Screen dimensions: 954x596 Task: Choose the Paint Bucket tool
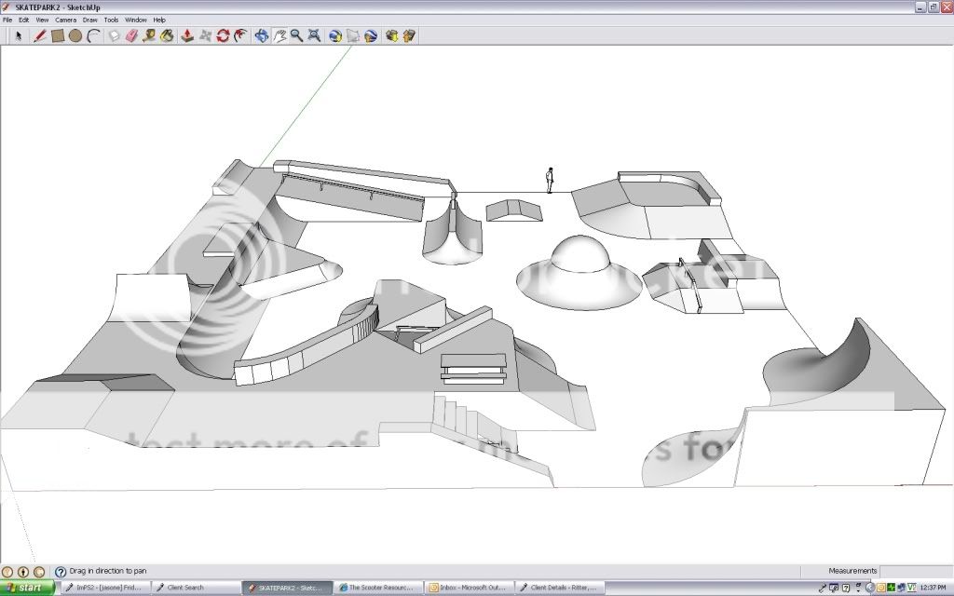click(167, 36)
